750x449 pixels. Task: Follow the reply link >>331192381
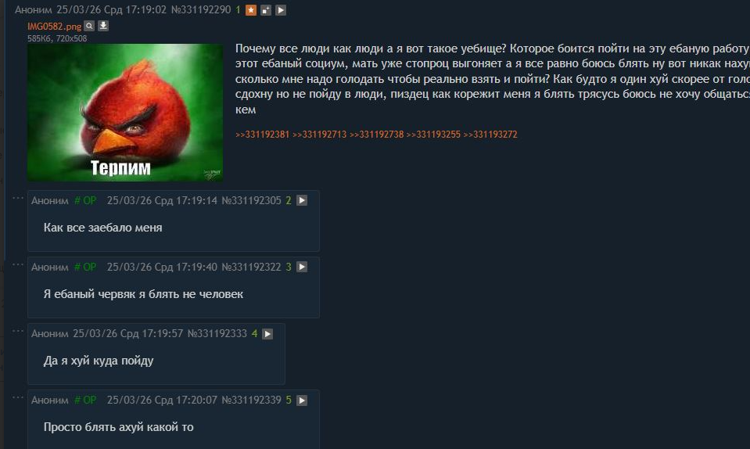[262, 135]
